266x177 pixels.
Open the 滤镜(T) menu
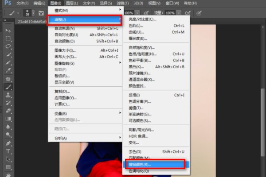click(123, 3)
